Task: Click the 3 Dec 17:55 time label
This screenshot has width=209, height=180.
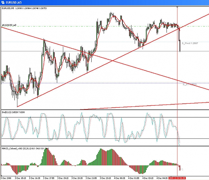Action: (48, 178)
